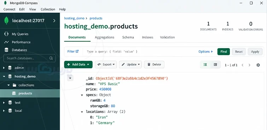Viewport: 267px width, 130px height.
Task: Click the admin database icon
Action: point(10,68)
